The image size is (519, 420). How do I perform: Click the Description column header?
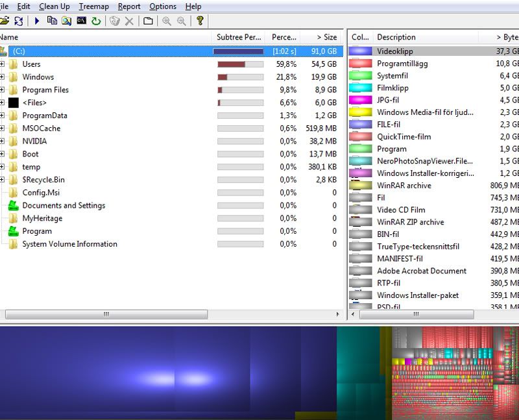point(426,37)
